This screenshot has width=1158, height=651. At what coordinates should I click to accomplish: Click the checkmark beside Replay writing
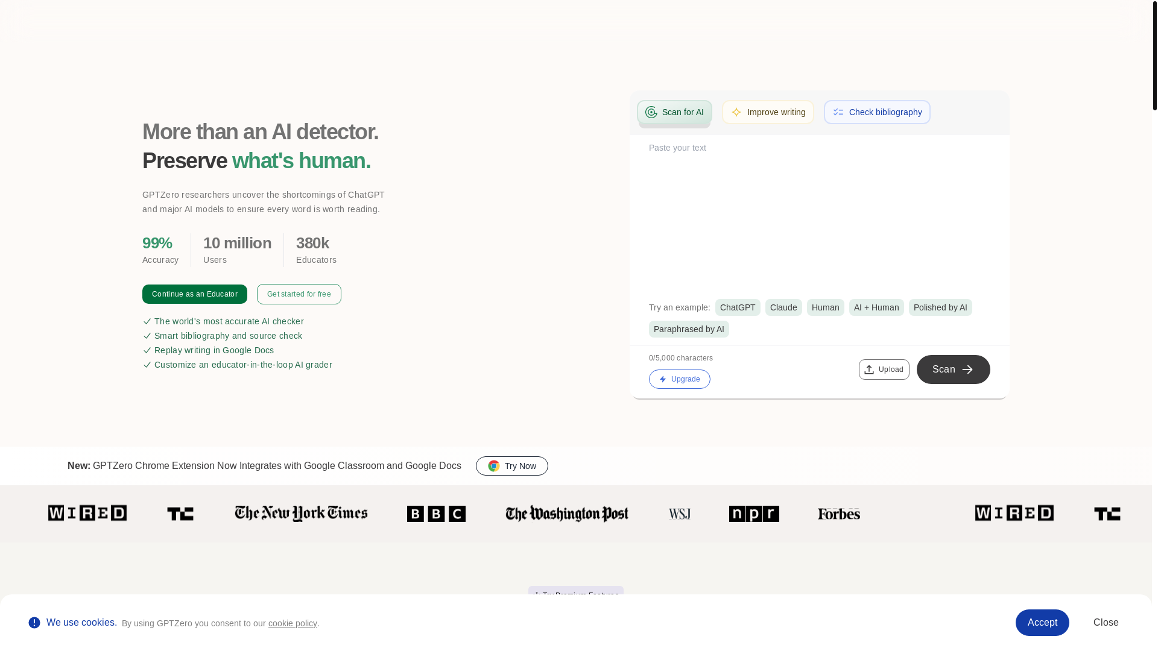pyautogui.click(x=147, y=350)
